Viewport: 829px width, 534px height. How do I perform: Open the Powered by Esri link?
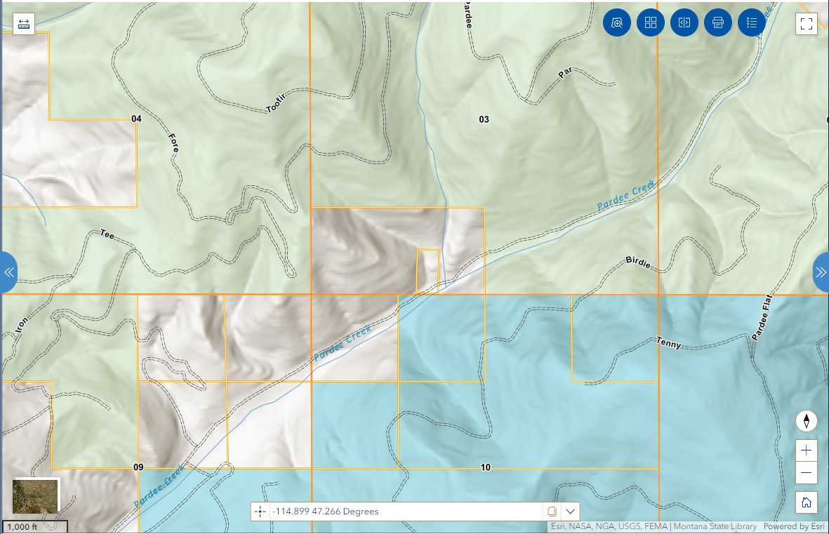(795, 527)
